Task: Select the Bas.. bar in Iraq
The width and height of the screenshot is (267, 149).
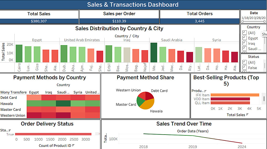Action: pyautogui.click(x=118, y=55)
